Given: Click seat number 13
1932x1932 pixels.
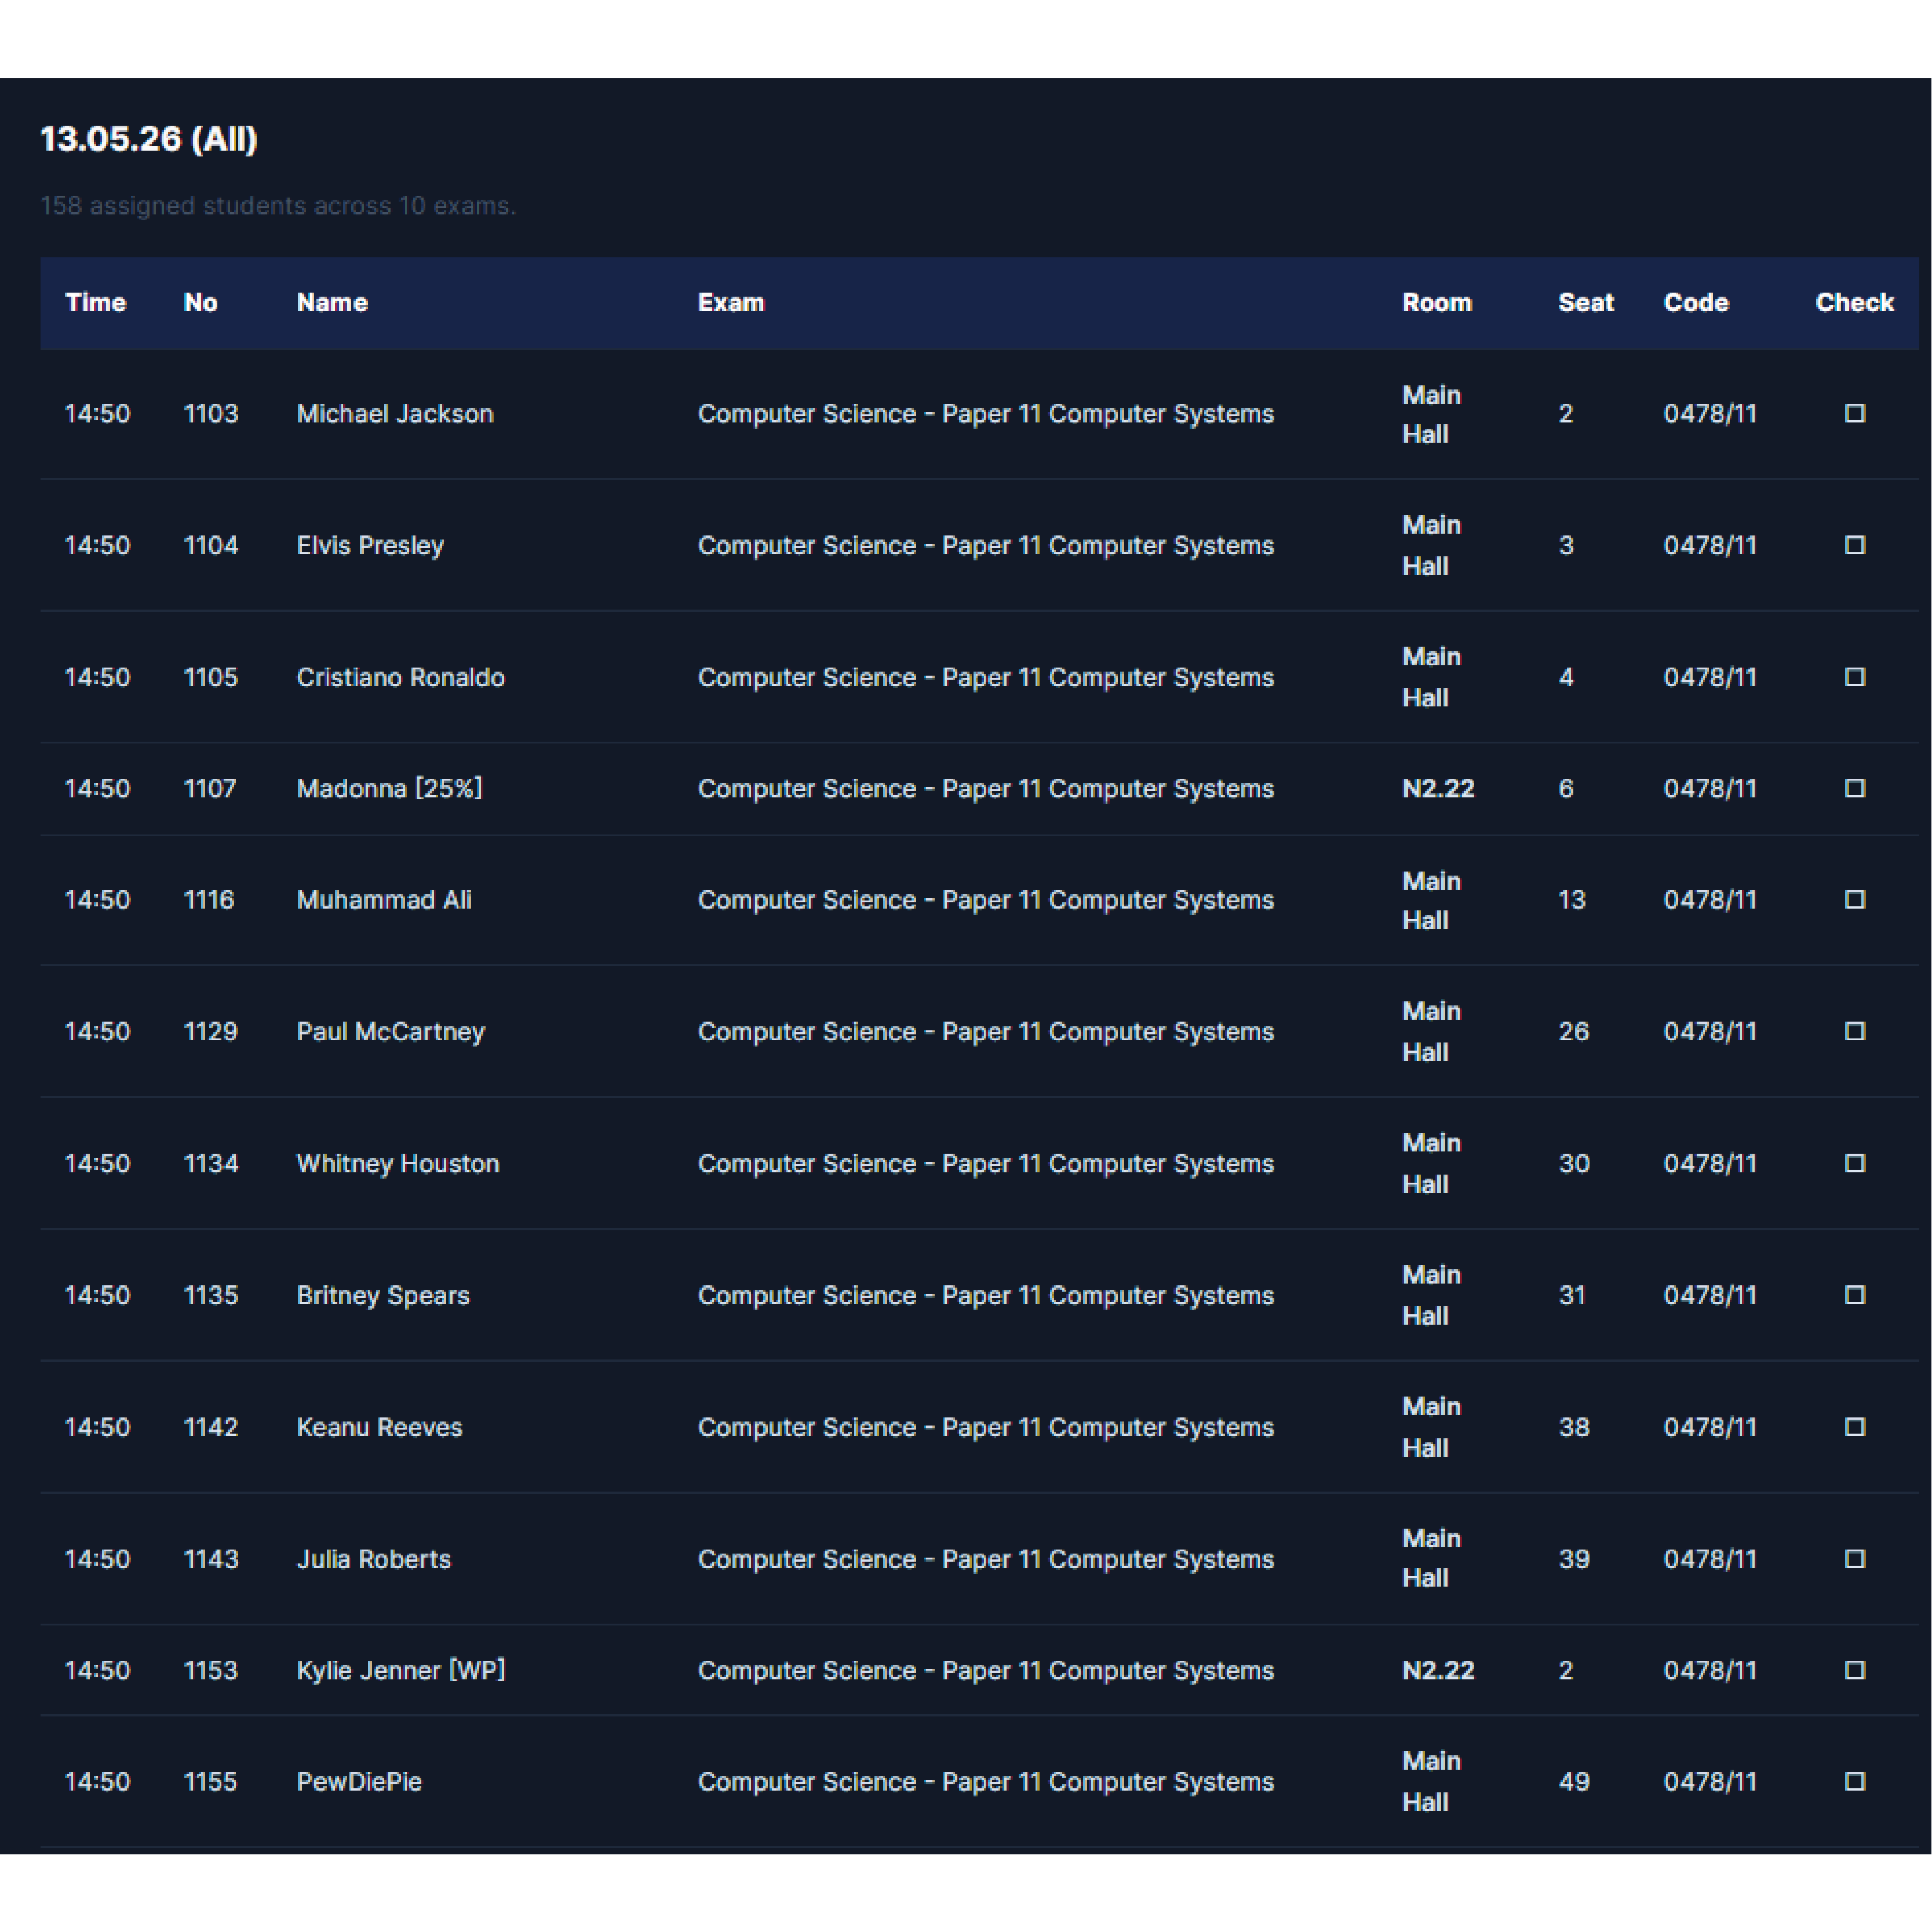Looking at the screenshot, I should [1572, 899].
